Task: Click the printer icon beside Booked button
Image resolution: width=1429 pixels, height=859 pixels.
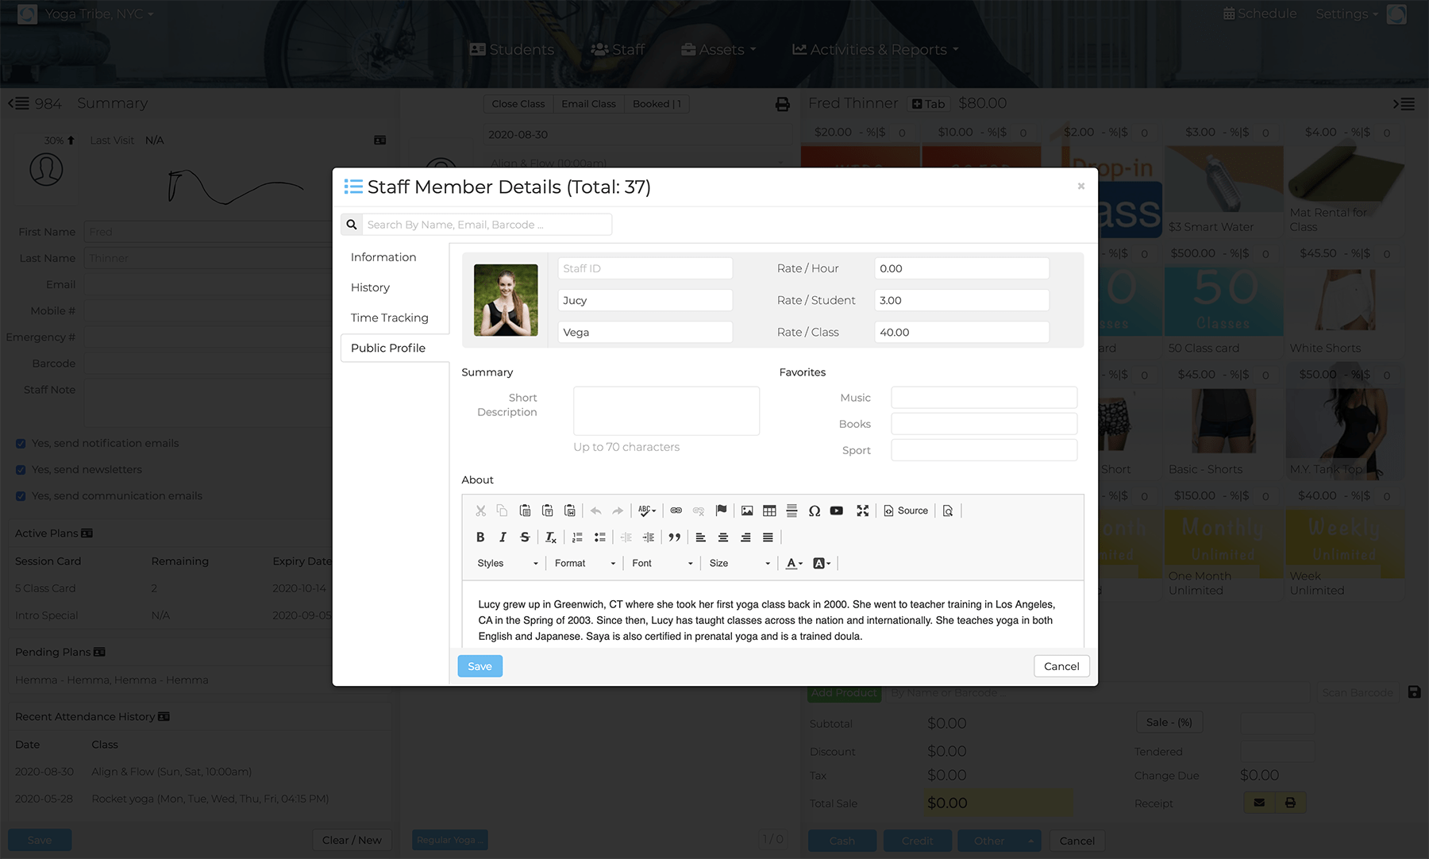Action: [x=783, y=104]
